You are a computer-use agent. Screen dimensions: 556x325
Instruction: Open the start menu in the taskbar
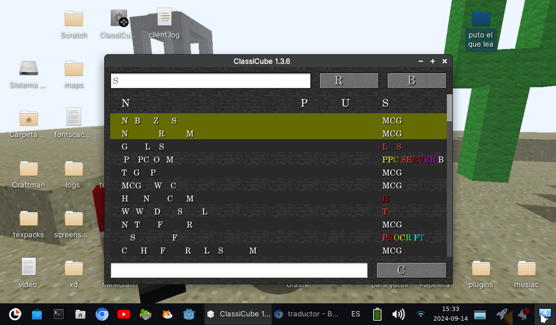(15, 314)
